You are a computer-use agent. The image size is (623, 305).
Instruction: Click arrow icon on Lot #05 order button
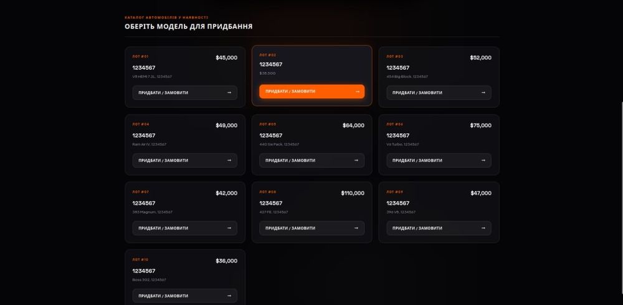356,160
